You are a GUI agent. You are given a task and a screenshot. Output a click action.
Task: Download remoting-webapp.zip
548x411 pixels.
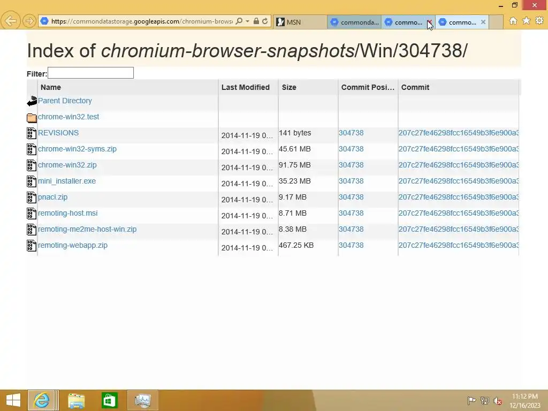[x=73, y=245]
